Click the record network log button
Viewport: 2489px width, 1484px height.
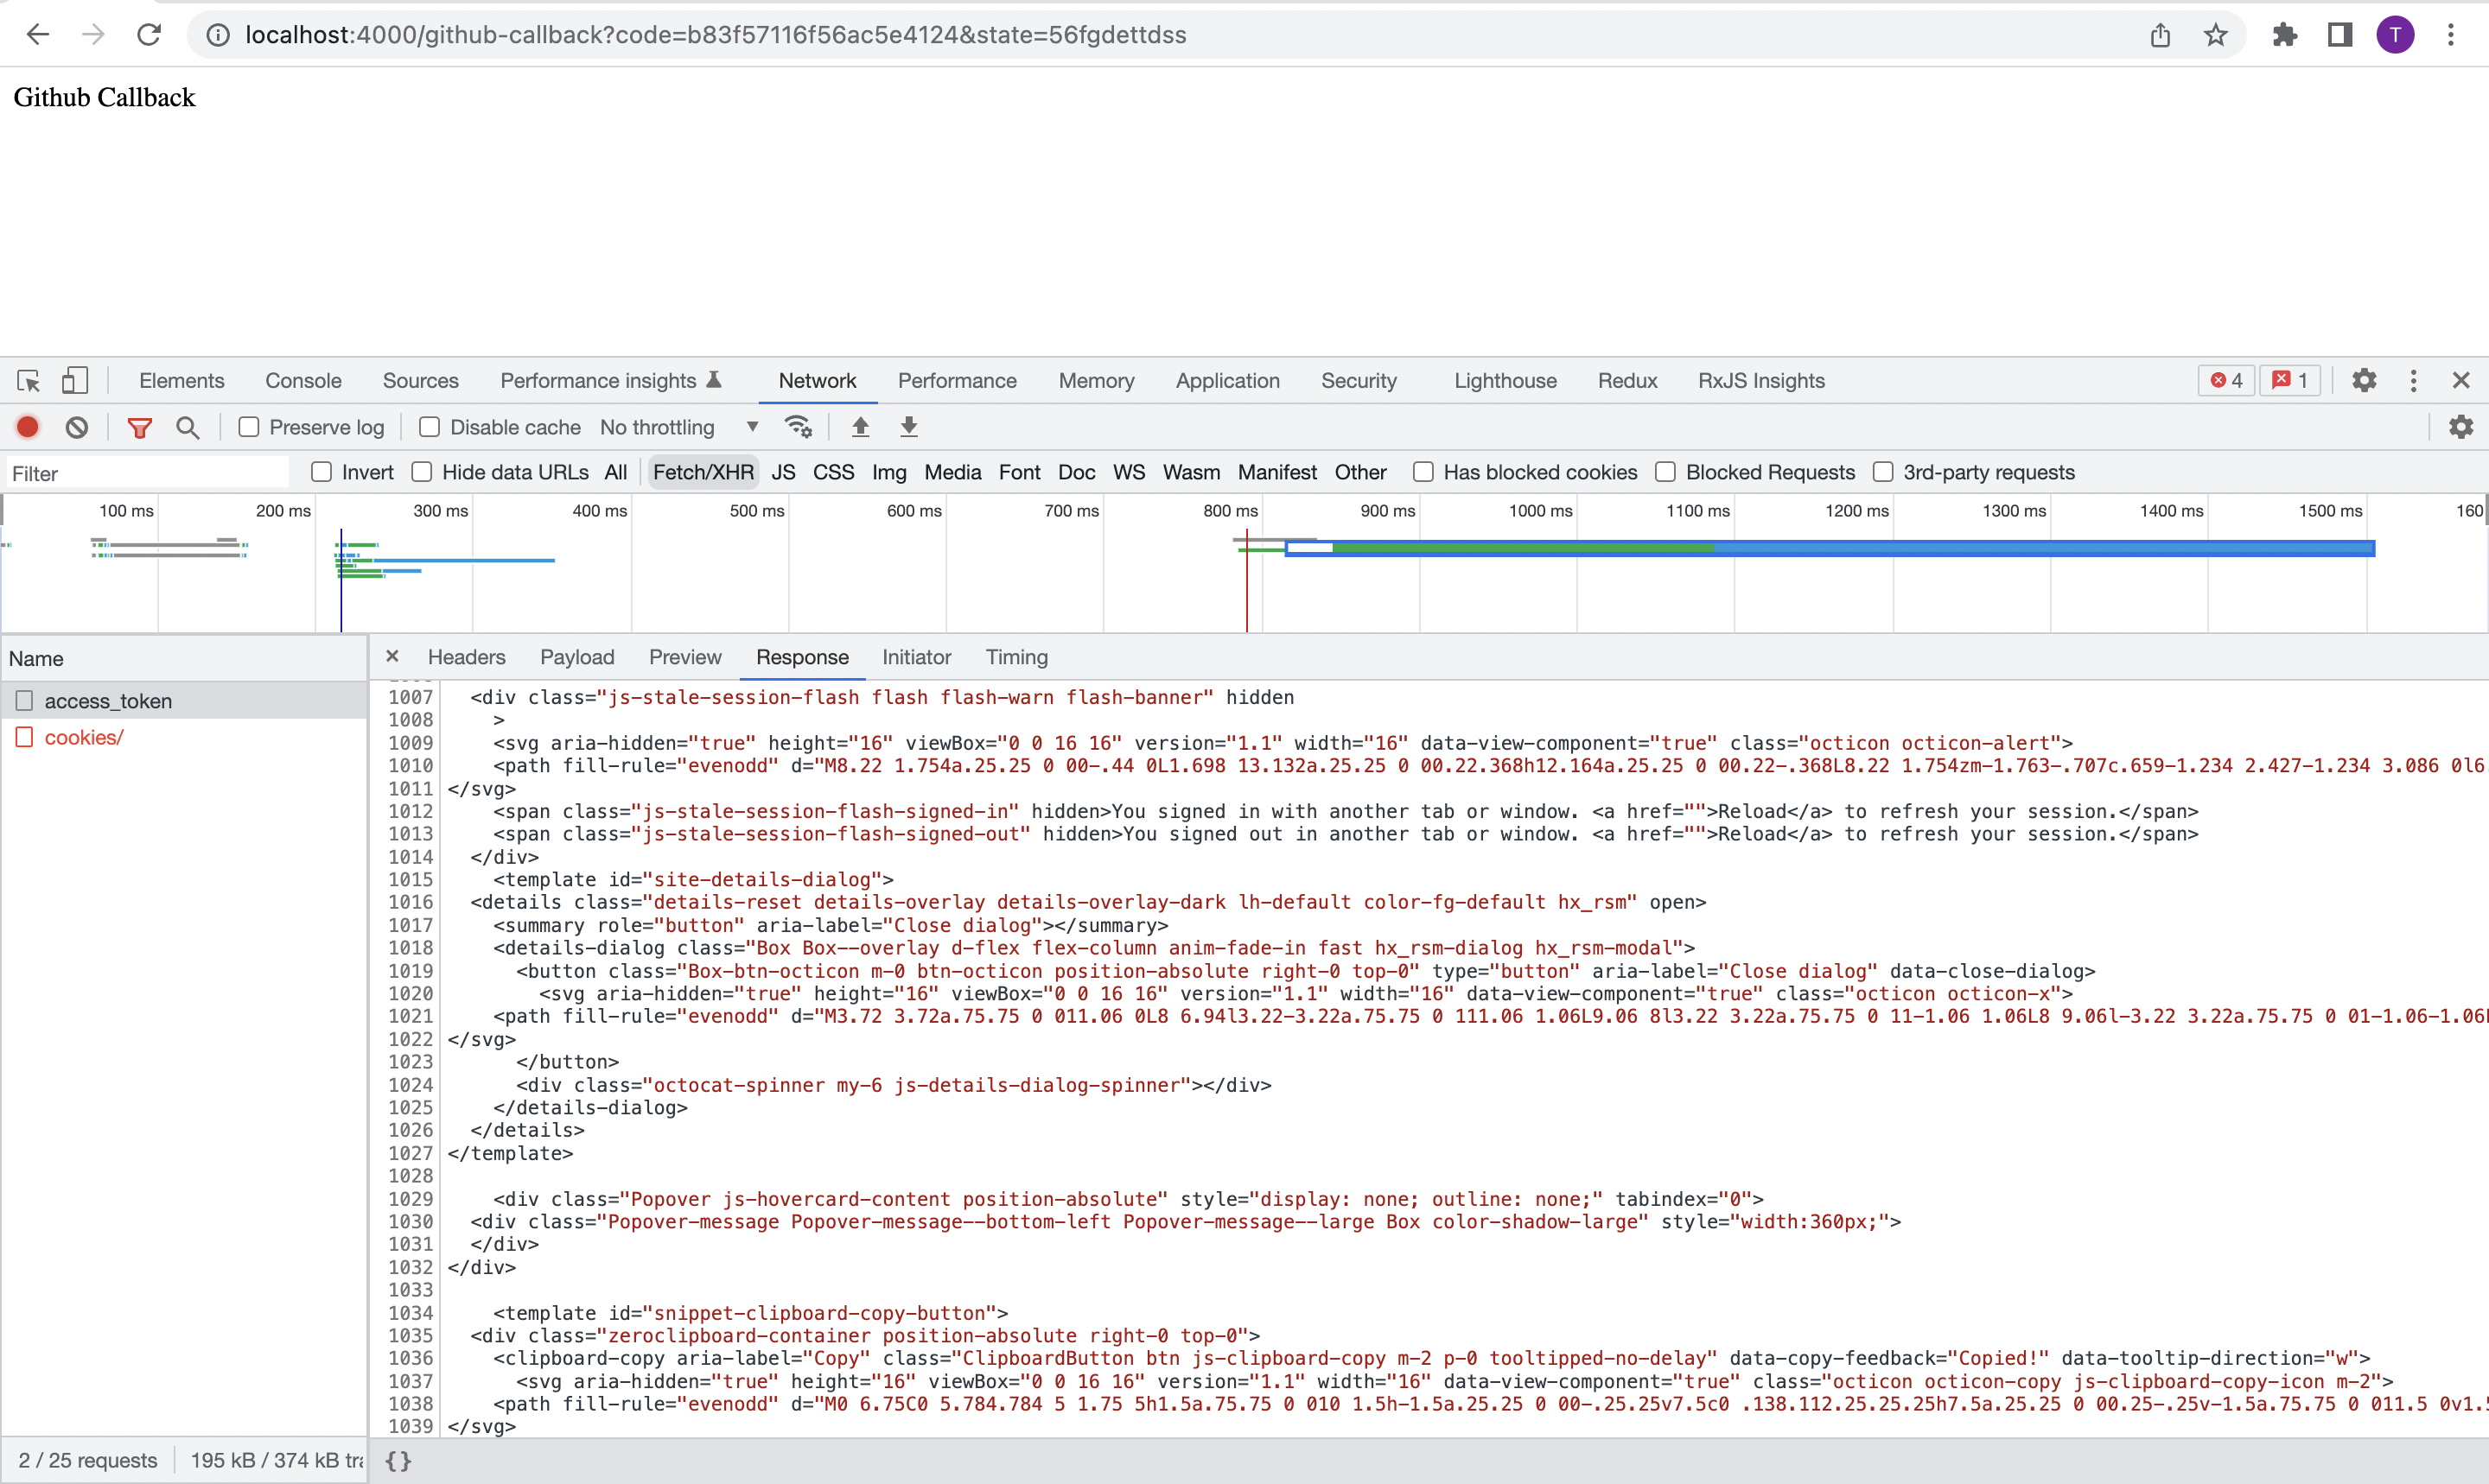(28, 427)
